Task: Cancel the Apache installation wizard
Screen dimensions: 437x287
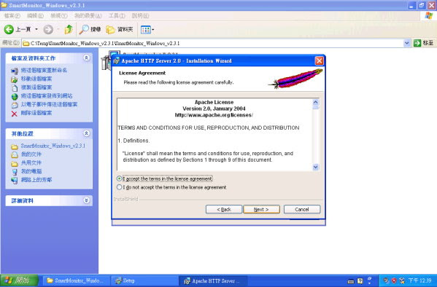Action: click(x=302, y=209)
